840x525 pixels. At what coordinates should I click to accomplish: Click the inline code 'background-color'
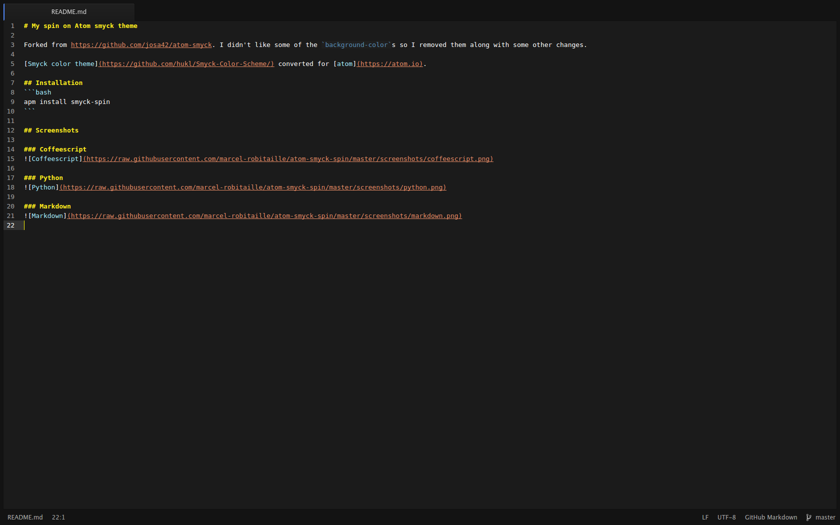(x=356, y=45)
